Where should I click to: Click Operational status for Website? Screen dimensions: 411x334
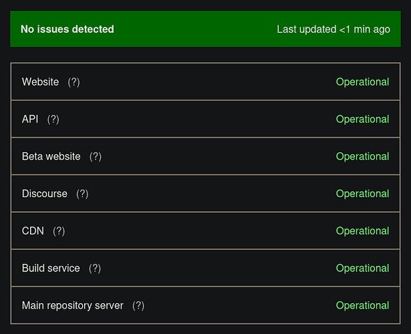[362, 82]
